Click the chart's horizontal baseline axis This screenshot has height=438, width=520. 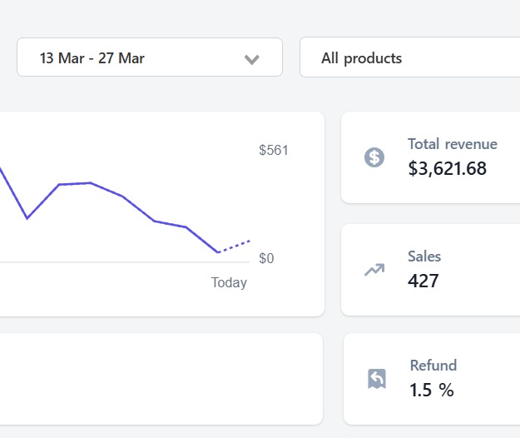pos(125,262)
